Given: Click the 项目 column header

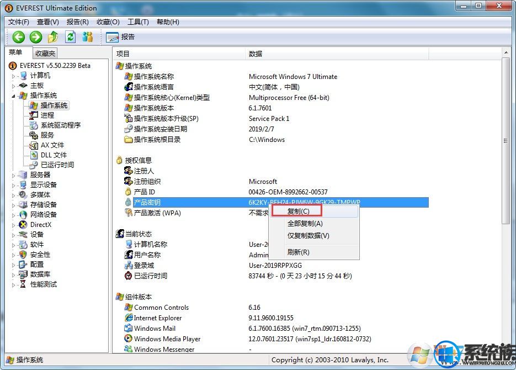Looking at the screenshot, I should coord(179,54).
